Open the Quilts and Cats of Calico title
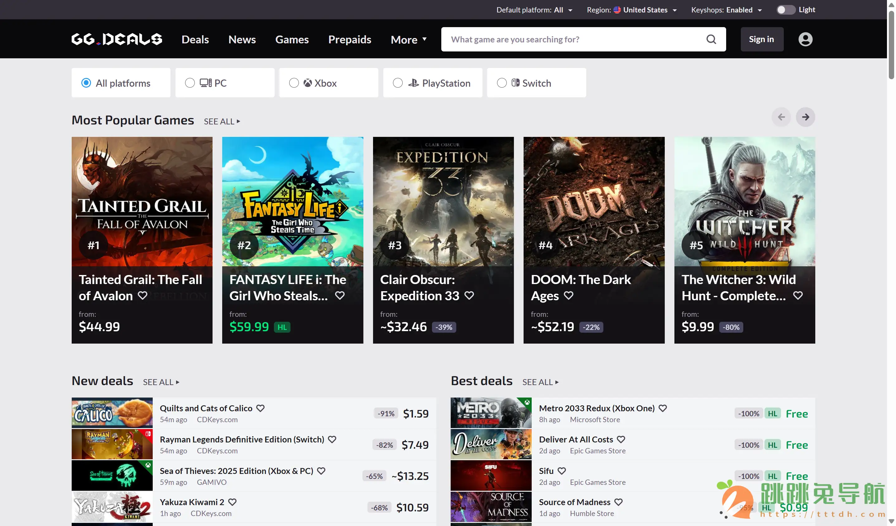 tap(206, 408)
